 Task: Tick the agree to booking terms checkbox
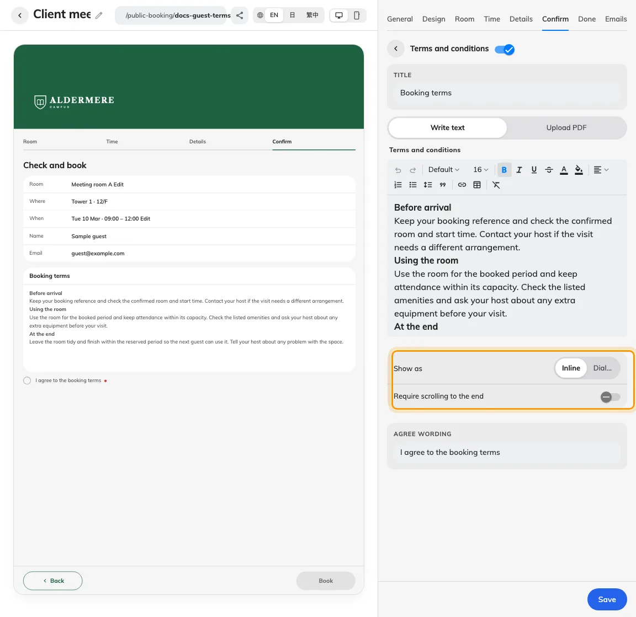27,380
